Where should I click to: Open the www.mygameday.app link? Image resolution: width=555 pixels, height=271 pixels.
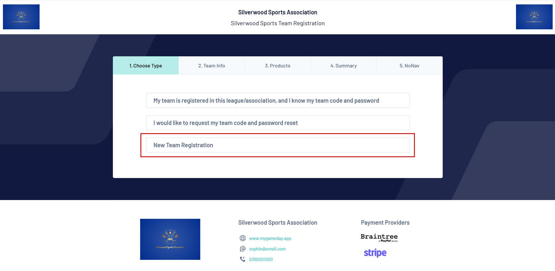[x=270, y=238]
